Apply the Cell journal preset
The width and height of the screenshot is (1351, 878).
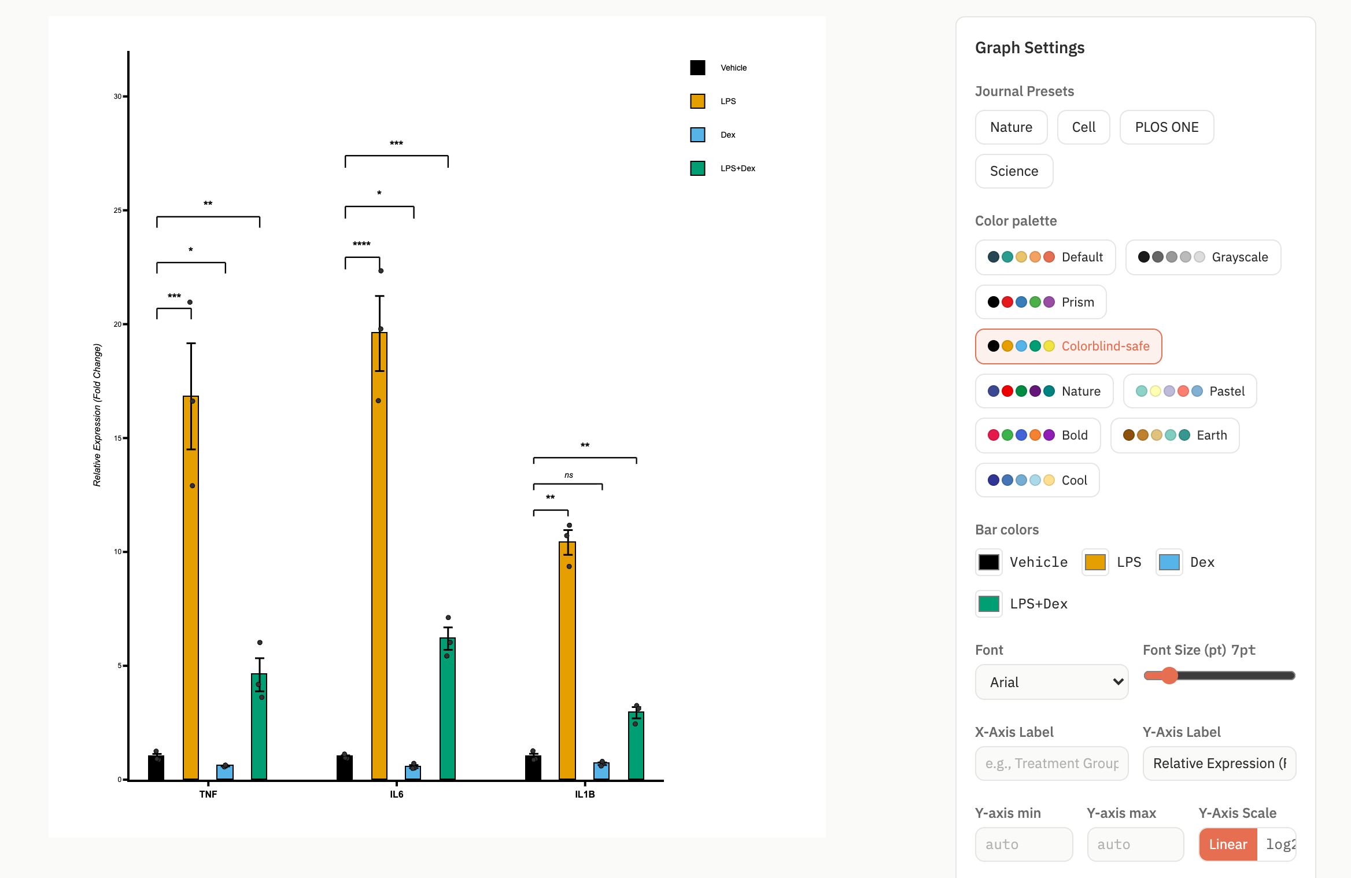(x=1083, y=127)
